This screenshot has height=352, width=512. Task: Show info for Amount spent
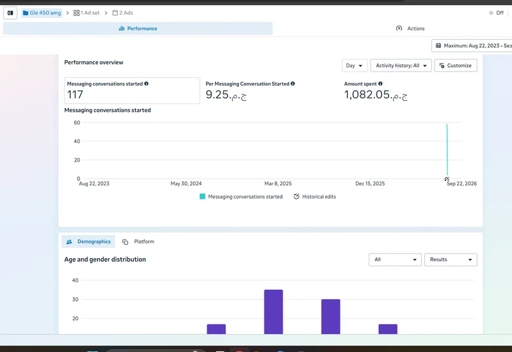click(380, 84)
